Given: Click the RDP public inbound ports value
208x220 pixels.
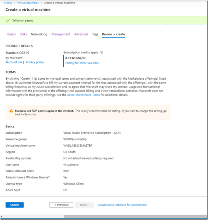Looking at the screenshot, I should 66,171.
